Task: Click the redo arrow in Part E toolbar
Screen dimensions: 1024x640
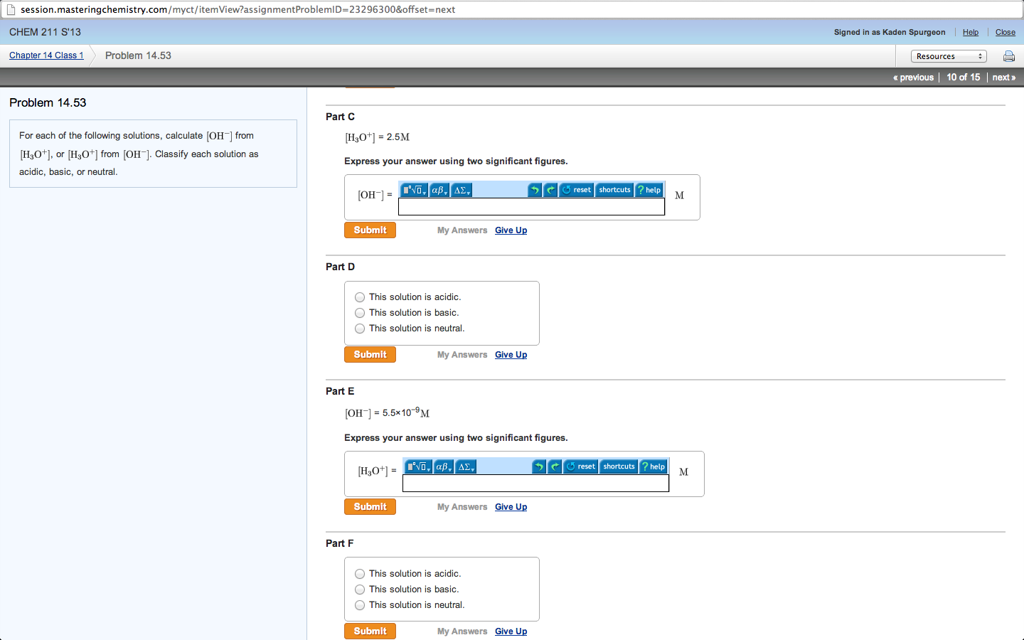Action: pyautogui.click(x=555, y=466)
